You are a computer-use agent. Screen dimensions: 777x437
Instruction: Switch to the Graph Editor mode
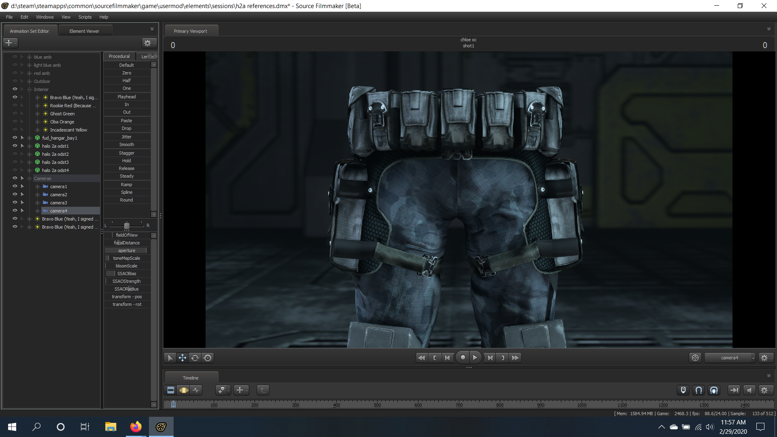196,390
